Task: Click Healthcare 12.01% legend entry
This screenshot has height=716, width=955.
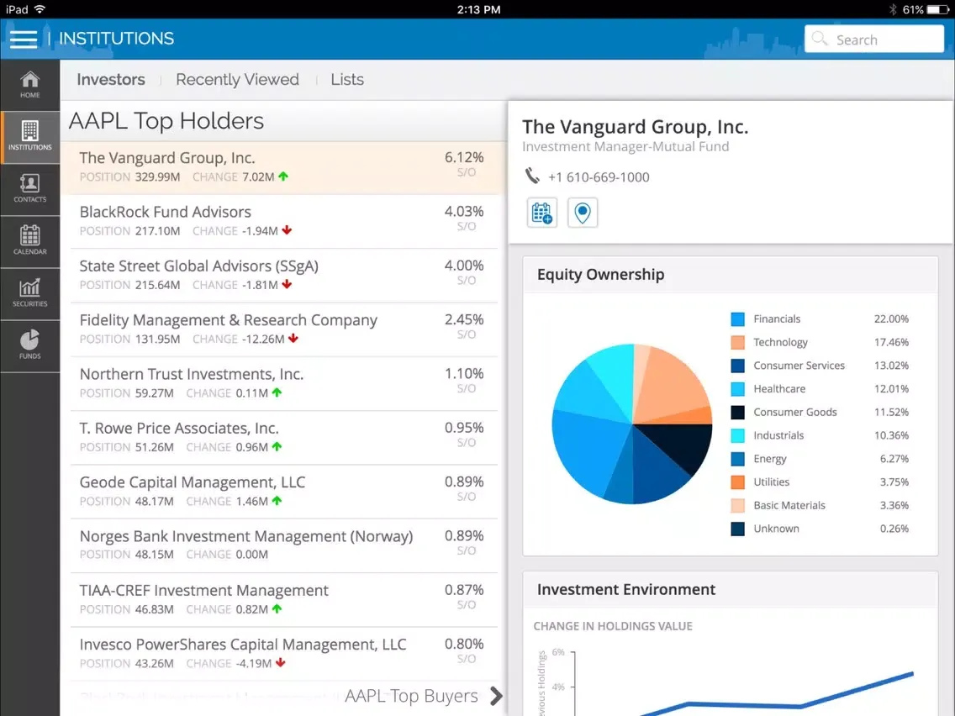Action: pos(819,388)
